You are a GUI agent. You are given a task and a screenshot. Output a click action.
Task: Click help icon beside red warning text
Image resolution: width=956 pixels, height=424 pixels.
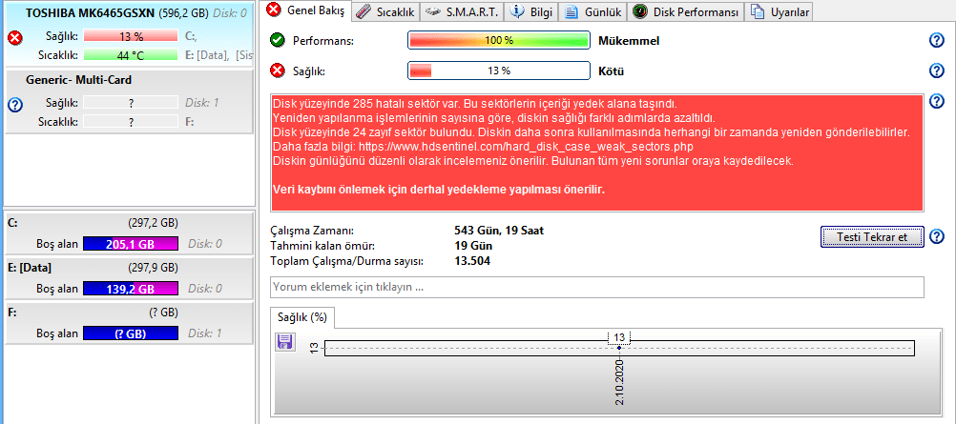click(x=937, y=101)
